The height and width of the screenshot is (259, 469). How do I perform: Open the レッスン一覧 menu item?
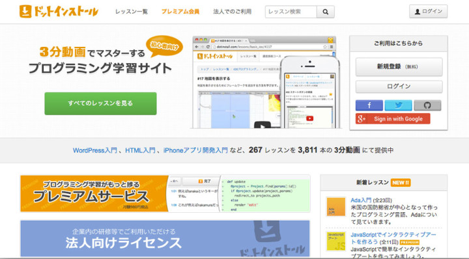coord(132,12)
